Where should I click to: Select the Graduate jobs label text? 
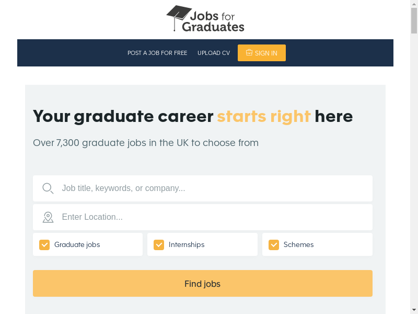click(77, 244)
